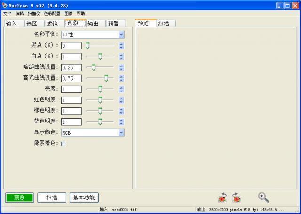
Task: Toggle the 像素着色 checkbox
Action: click(x=63, y=144)
